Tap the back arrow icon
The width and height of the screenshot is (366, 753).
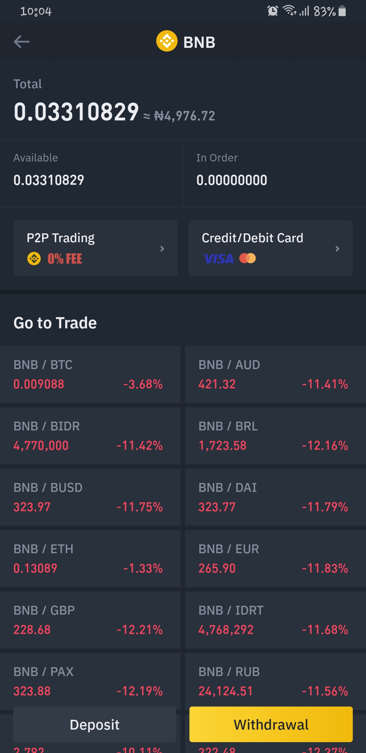[22, 42]
